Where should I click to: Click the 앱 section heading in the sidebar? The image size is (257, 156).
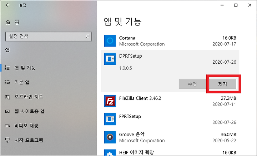coord(7,50)
